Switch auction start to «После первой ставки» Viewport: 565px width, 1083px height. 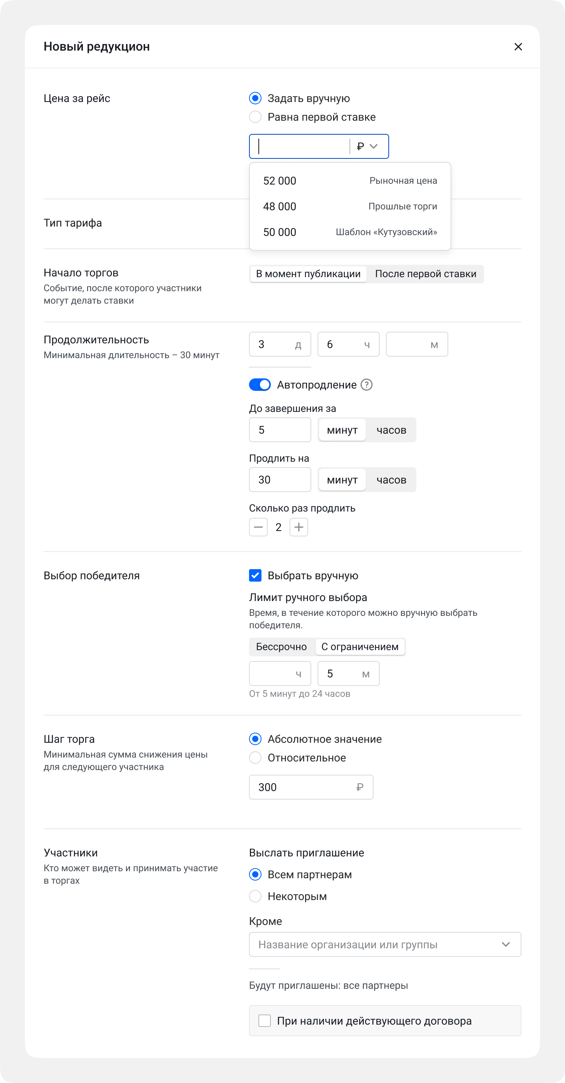pyautogui.click(x=426, y=274)
